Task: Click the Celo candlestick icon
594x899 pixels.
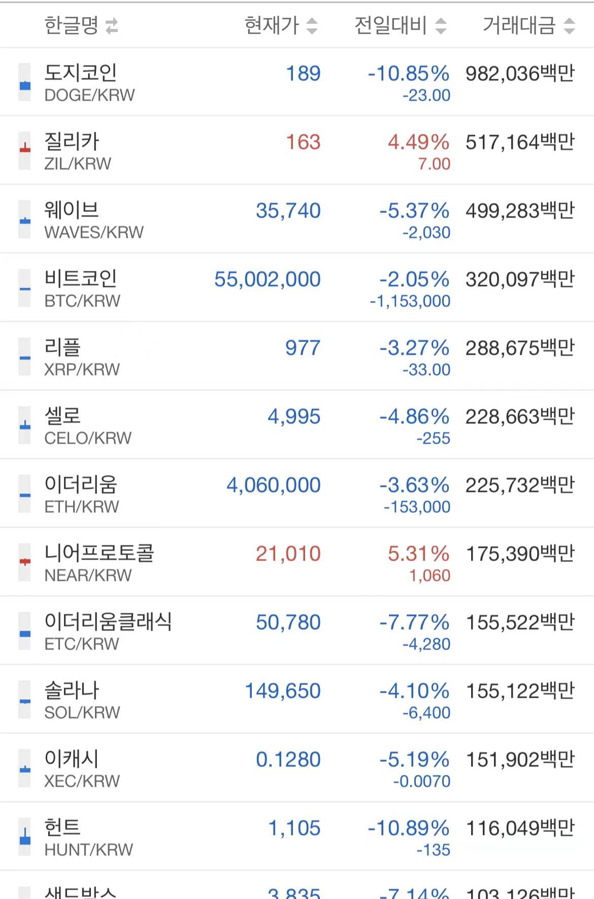Action: [24, 425]
